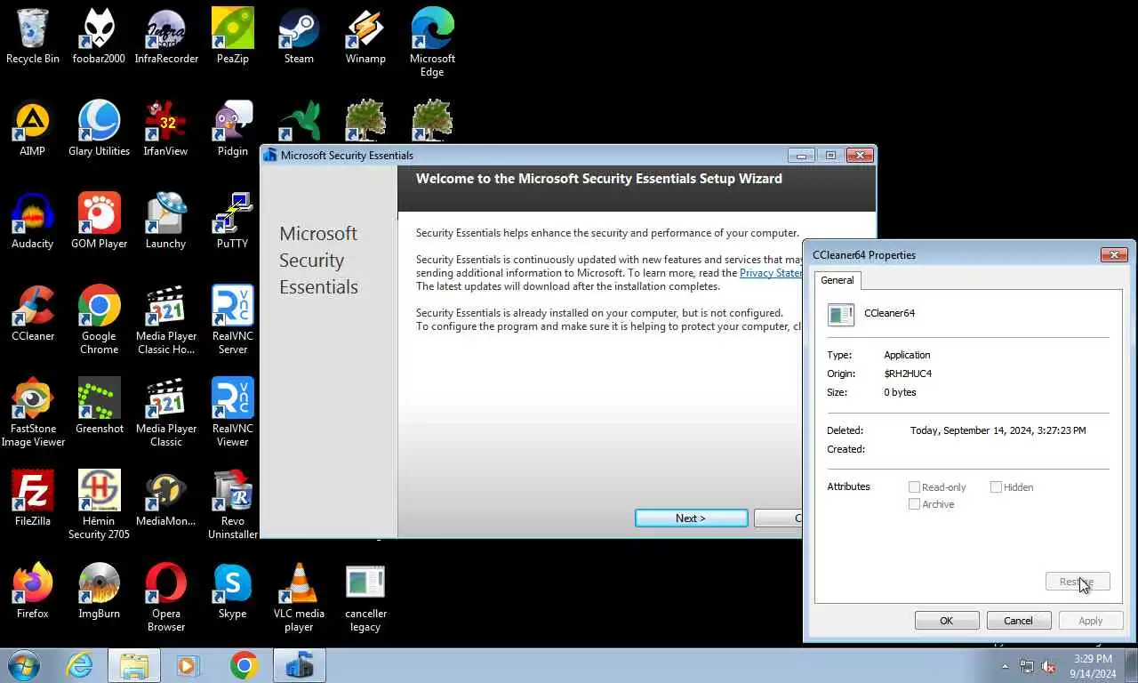Toggle the Read-only attribute checkbox
1138x683 pixels.
click(x=914, y=487)
